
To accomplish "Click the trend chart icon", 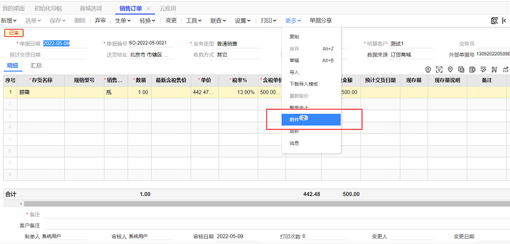I will click(506, 69).
